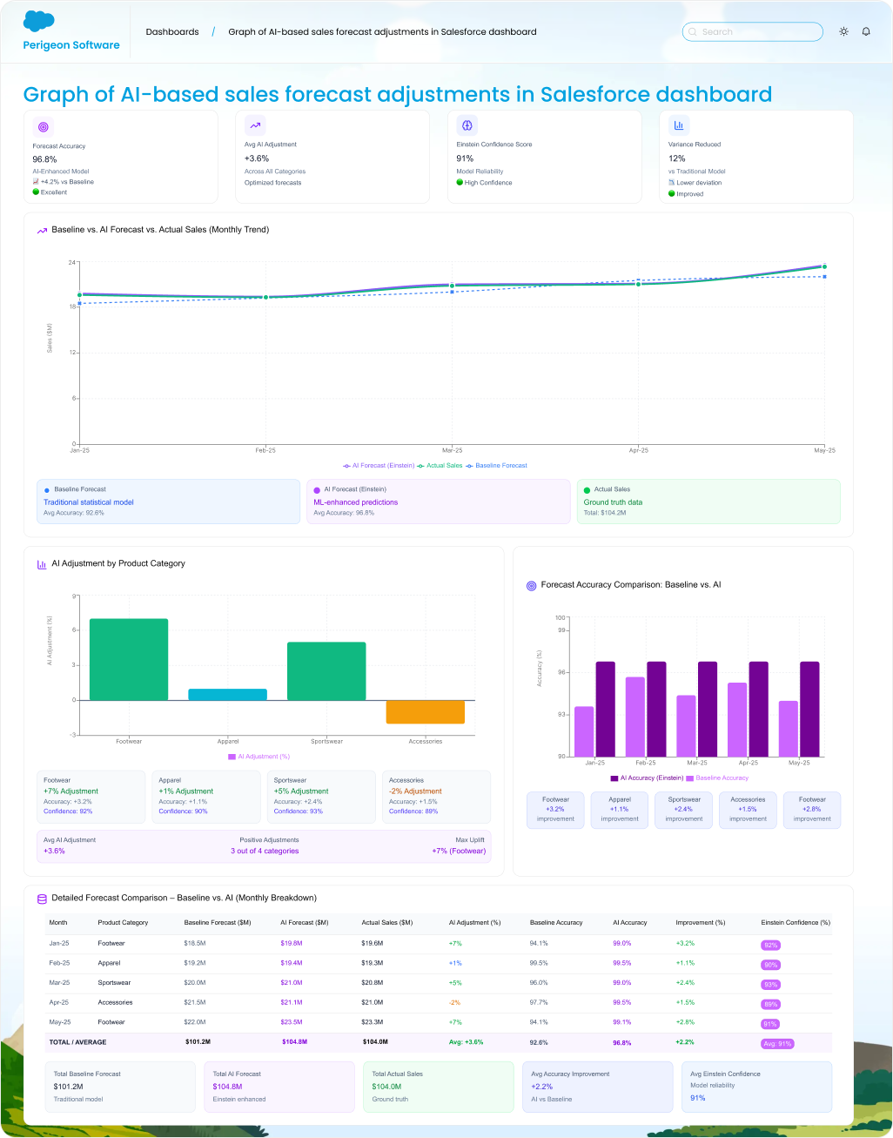The width and height of the screenshot is (893, 1138).
Task: Click the Salesforce cloud logo
Action: point(39,21)
